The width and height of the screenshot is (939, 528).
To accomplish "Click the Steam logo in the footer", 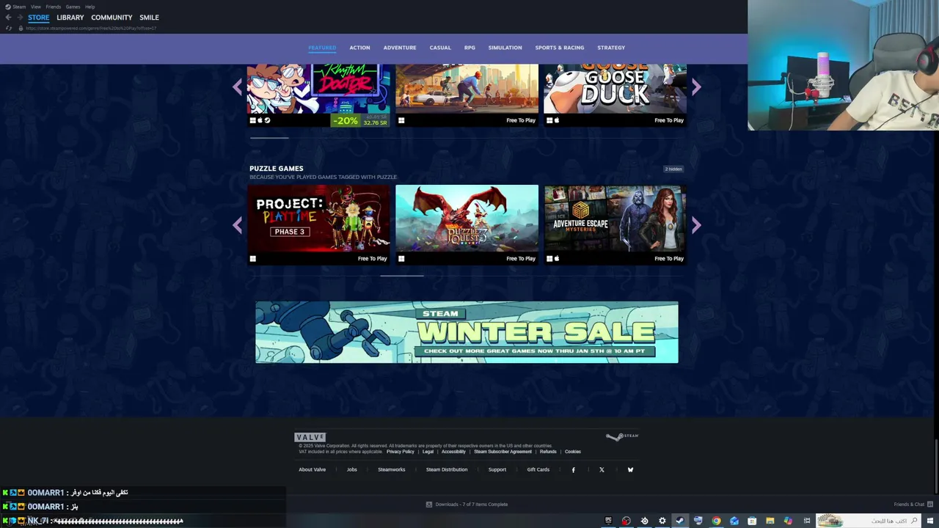I will coord(622,436).
